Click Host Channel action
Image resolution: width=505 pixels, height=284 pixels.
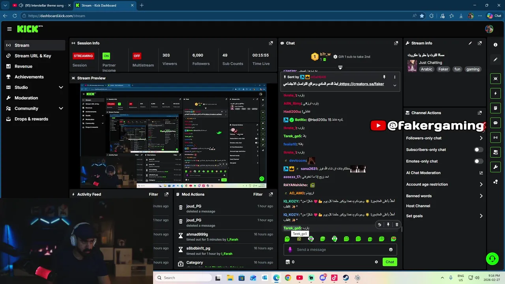[x=418, y=206]
